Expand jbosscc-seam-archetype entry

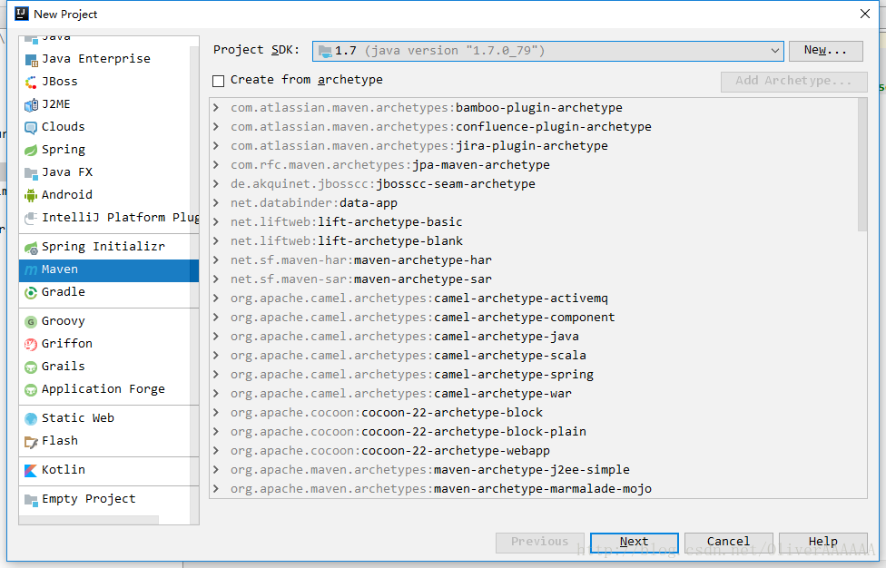pos(216,183)
